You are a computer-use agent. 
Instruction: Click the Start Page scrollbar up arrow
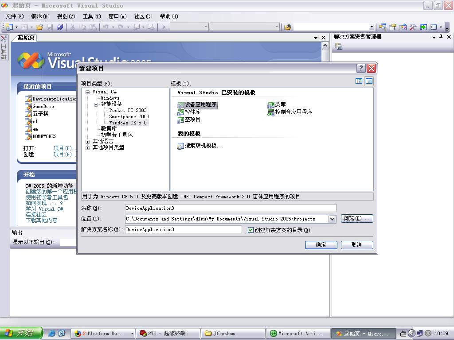click(325, 46)
